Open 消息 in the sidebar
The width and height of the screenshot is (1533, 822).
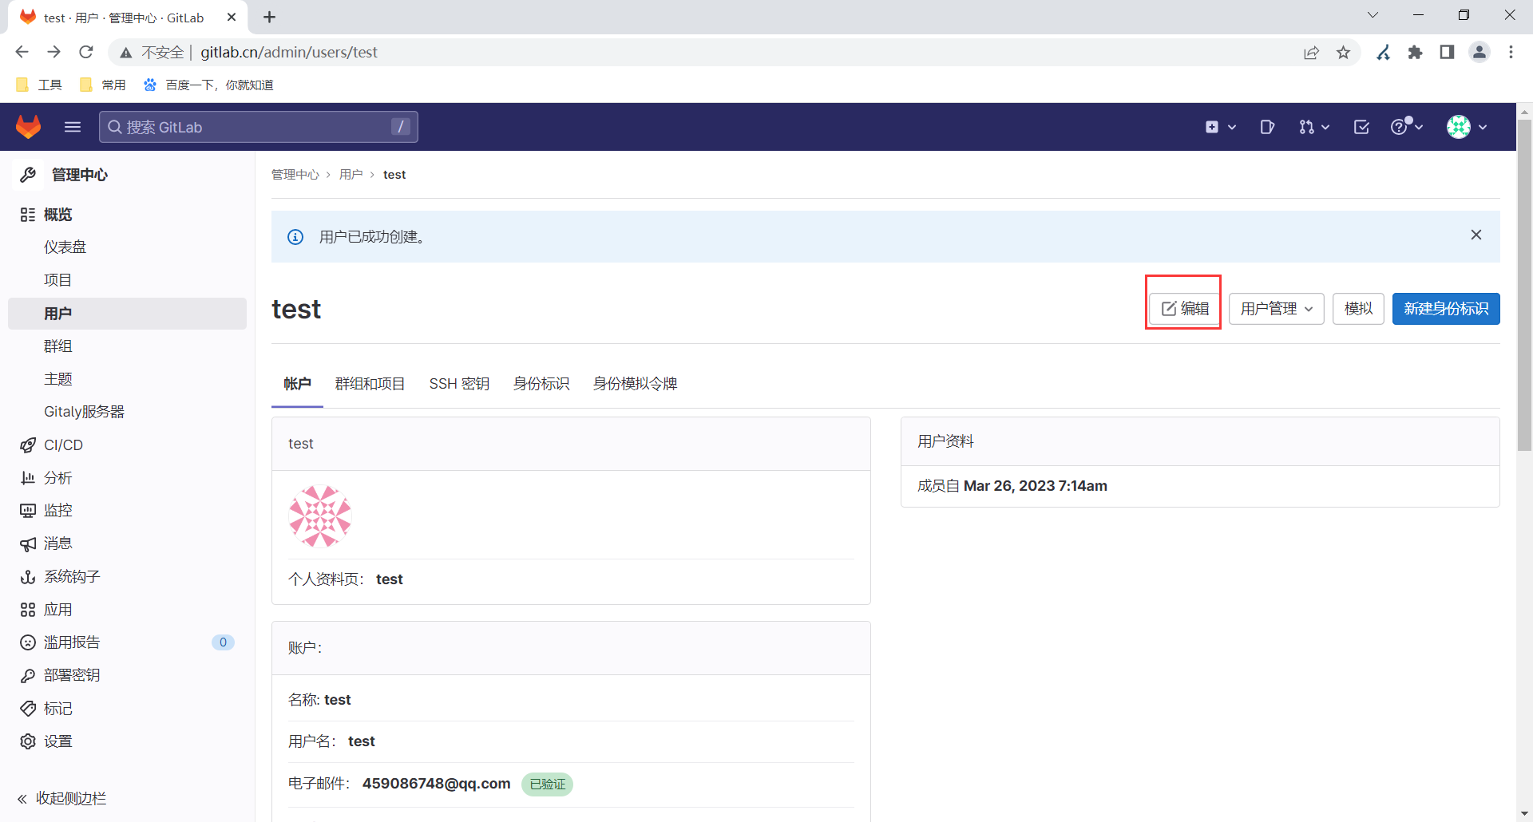pos(128,543)
